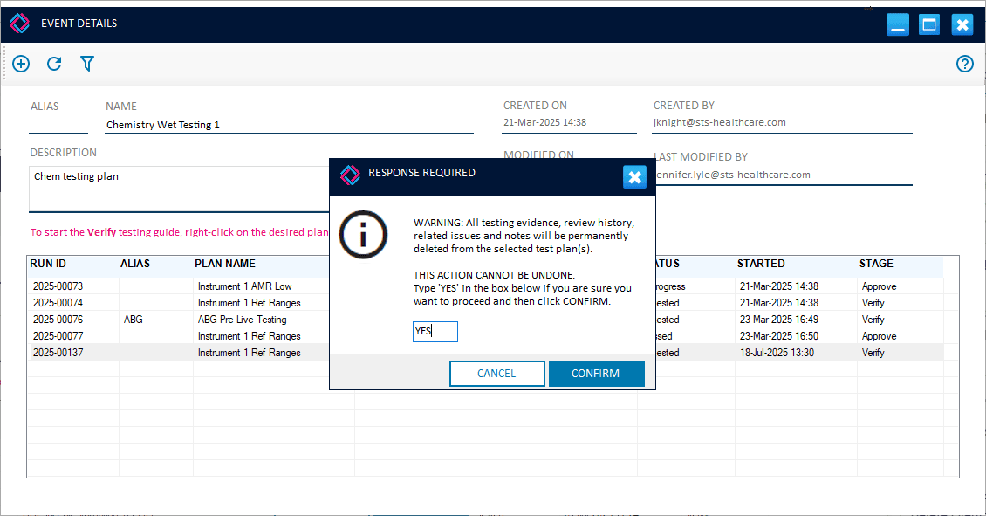Click the Name field Chemistry Wet Testing 1
The width and height of the screenshot is (986, 516).
[x=290, y=125]
